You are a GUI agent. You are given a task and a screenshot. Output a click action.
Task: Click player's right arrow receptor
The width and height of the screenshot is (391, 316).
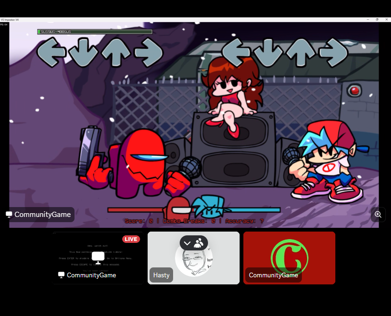(333, 52)
